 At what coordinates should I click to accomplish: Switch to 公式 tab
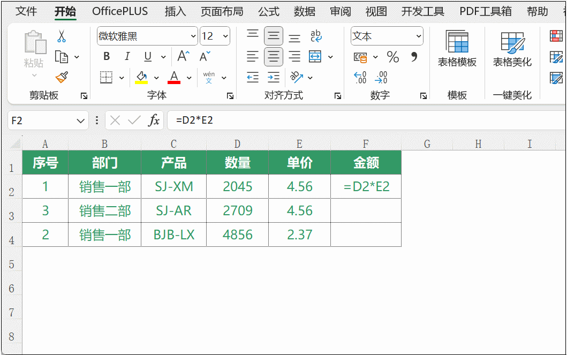[x=269, y=12]
